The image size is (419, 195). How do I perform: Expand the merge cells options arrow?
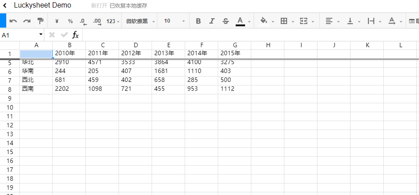313,21
